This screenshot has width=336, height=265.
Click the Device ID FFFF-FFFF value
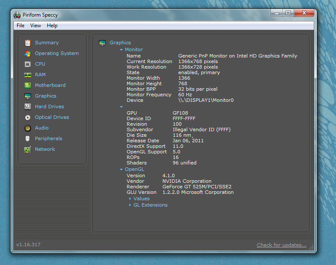pos(184,118)
